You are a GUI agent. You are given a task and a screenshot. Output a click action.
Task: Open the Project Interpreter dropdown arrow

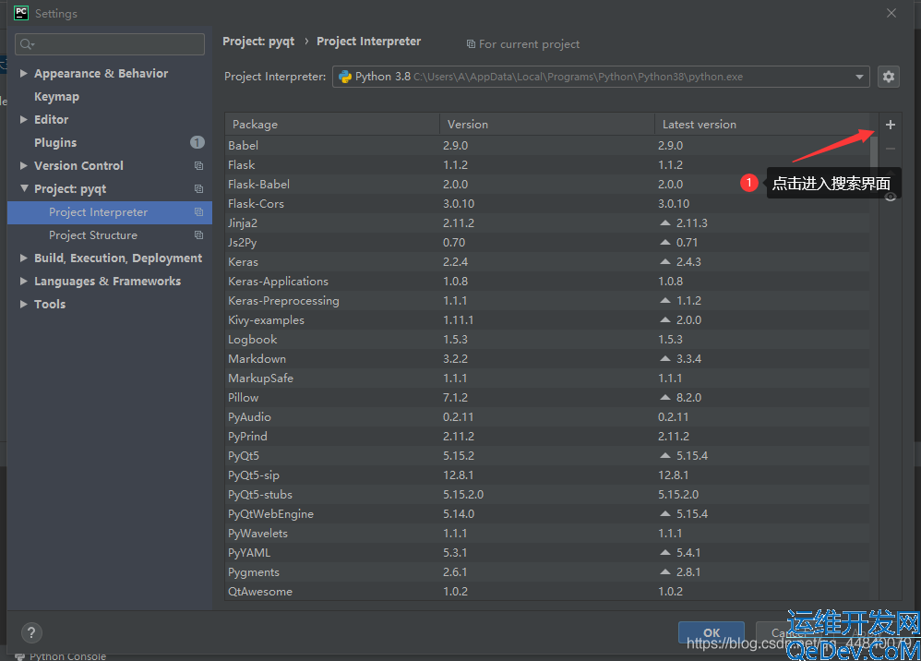(x=859, y=77)
